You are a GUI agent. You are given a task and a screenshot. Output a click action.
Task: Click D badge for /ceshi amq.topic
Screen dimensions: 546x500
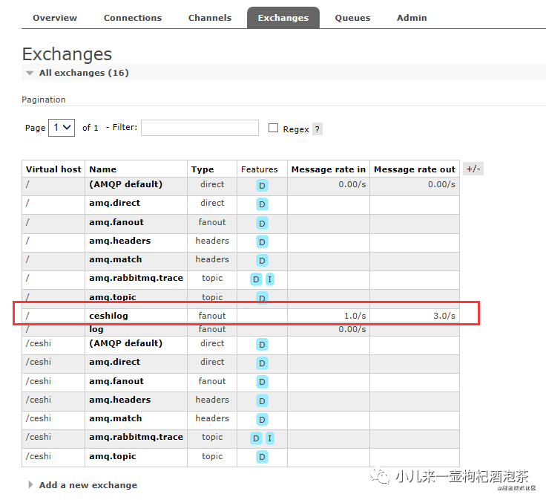coord(262,457)
